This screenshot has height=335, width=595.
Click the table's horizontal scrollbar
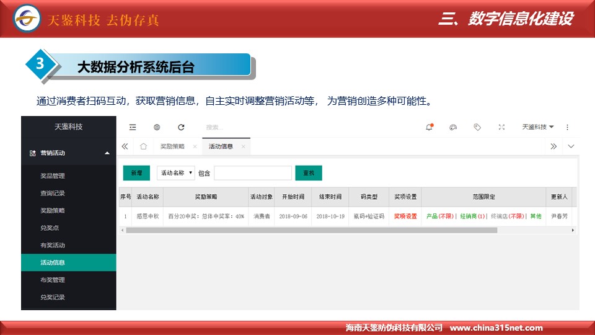(310, 230)
